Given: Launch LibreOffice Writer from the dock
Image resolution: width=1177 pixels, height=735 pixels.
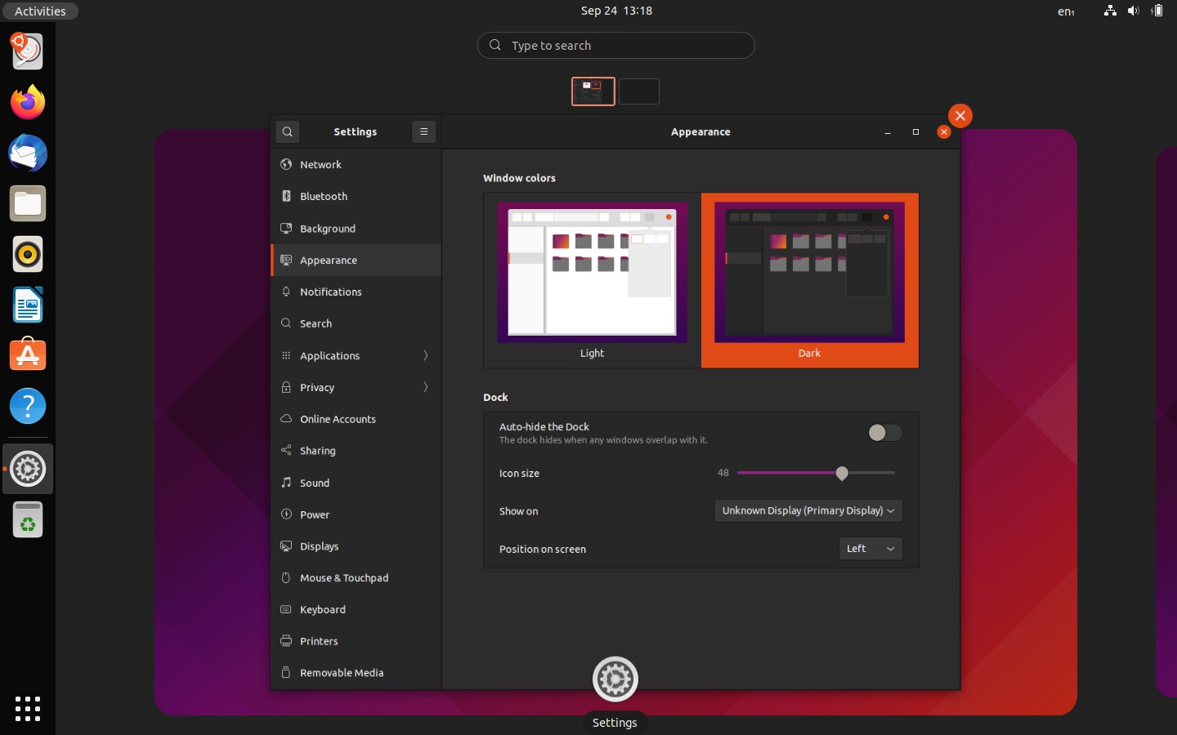Looking at the screenshot, I should click(x=28, y=305).
